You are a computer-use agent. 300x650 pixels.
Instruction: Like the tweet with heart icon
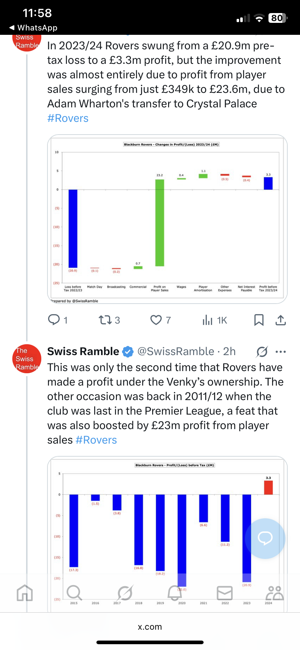[x=156, y=320]
